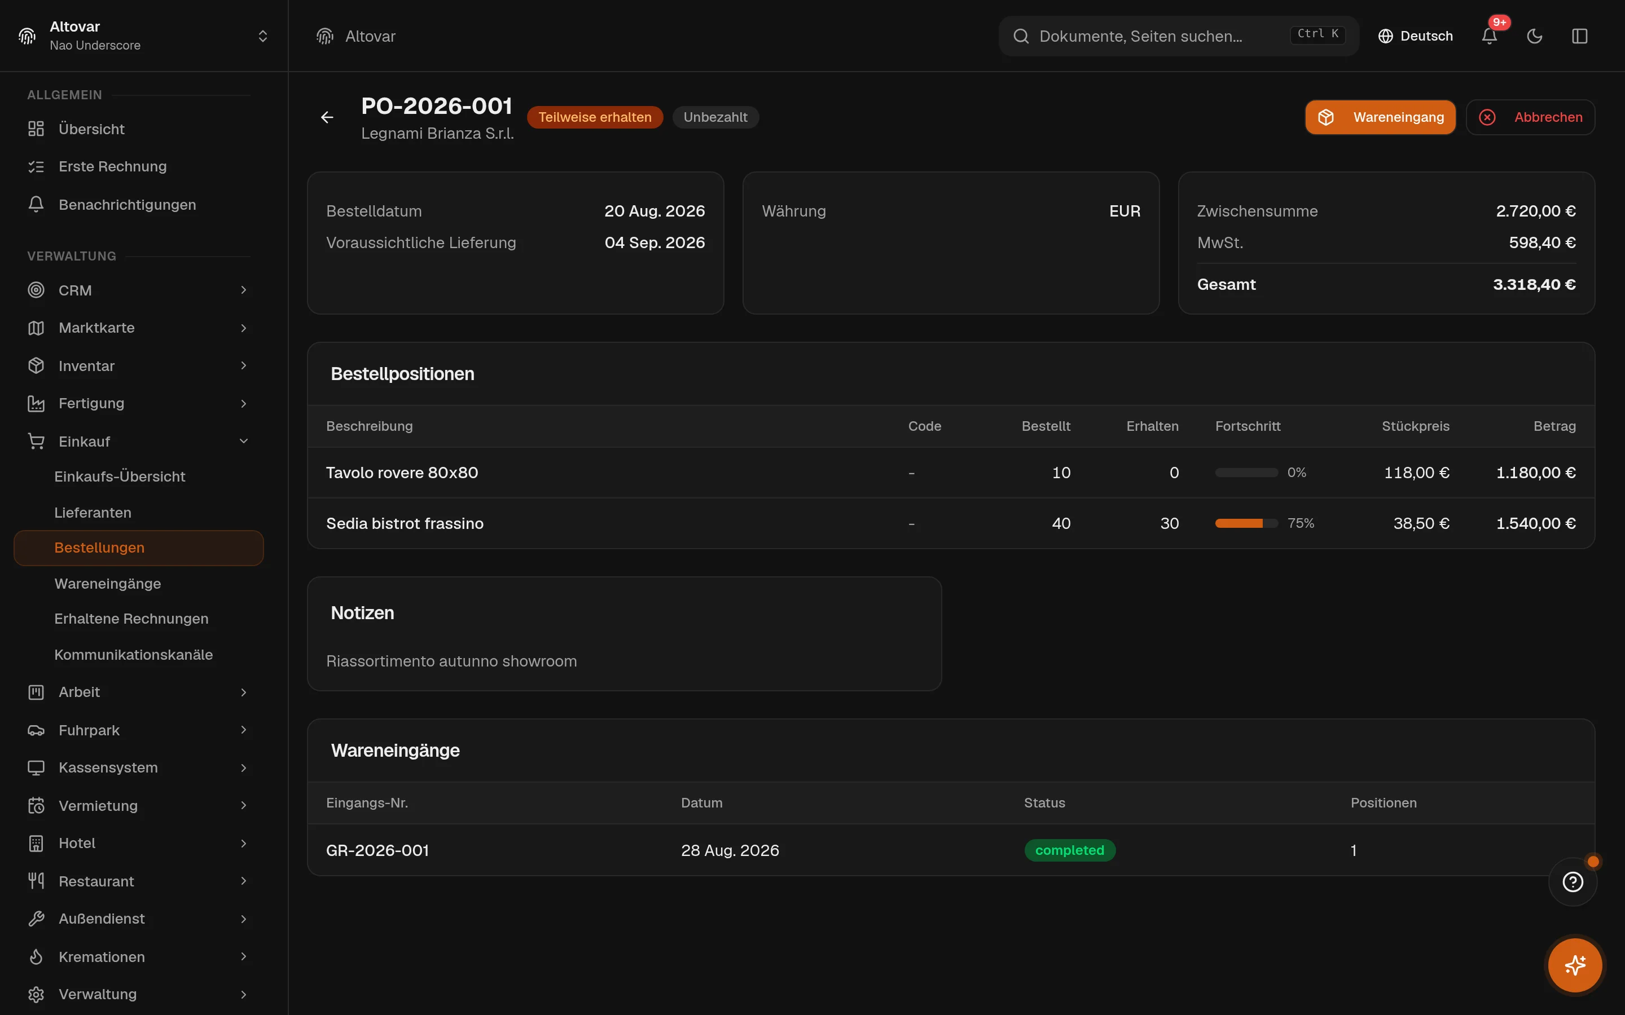1625x1015 pixels.
Task: Click the completed status badge
Action: coord(1070,850)
